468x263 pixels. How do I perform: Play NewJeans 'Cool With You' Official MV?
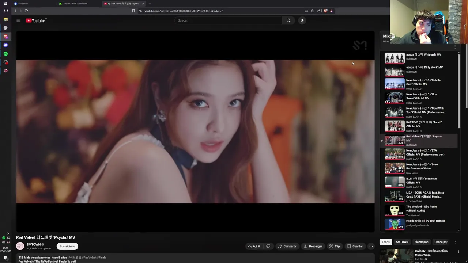419,112
